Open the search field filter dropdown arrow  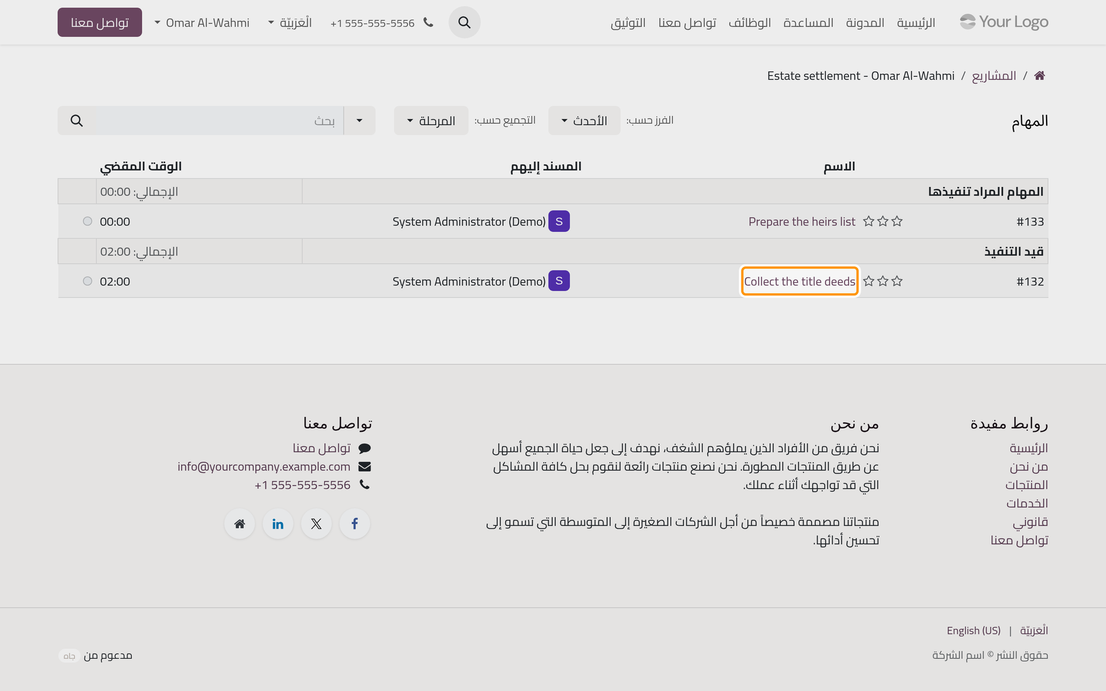[x=359, y=120]
